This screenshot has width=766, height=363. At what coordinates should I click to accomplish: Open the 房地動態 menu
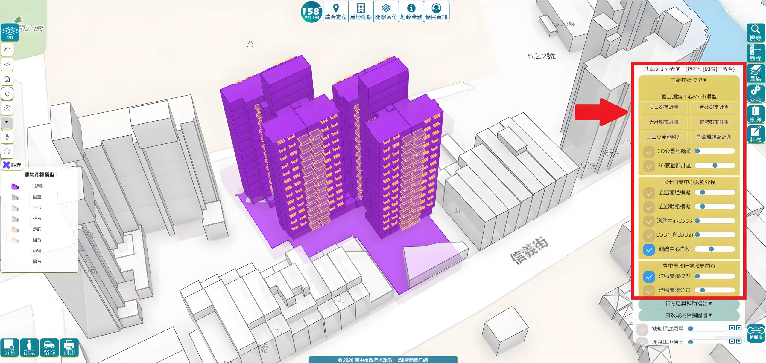pyautogui.click(x=361, y=11)
